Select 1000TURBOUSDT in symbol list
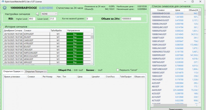206x110 pixels. [x=175, y=69]
